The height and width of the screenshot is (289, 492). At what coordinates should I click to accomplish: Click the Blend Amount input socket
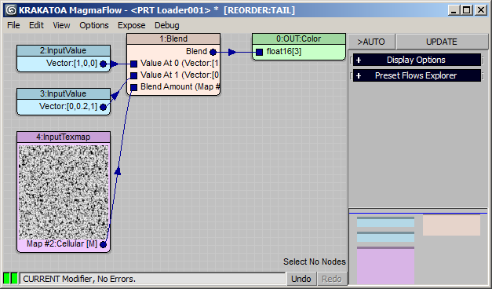point(133,87)
